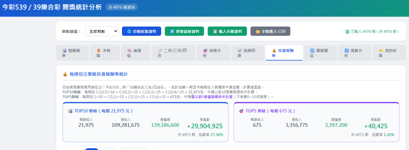Screen dimensions: 409x150
Task: Click the TOP5 總投入 value 3,356,775
Action: (297, 125)
